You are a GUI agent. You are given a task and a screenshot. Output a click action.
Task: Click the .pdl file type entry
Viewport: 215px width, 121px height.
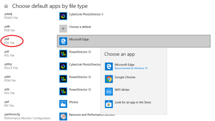(9, 54)
